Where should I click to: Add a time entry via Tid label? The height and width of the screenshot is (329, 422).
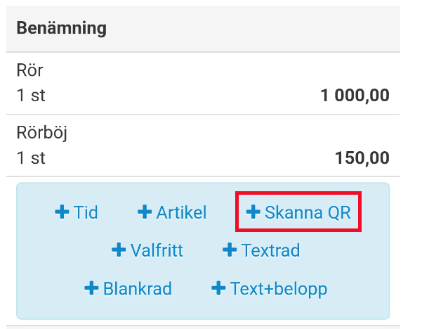pyautogui.click(x=86, y=212)
